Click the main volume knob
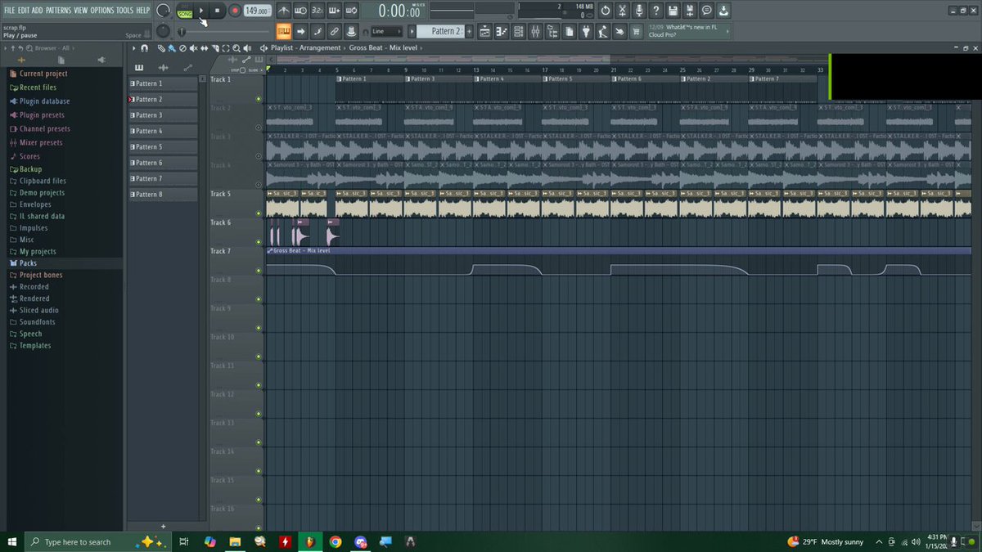The width and height of the screenshot is (982, 552). (x=163, y=11)
